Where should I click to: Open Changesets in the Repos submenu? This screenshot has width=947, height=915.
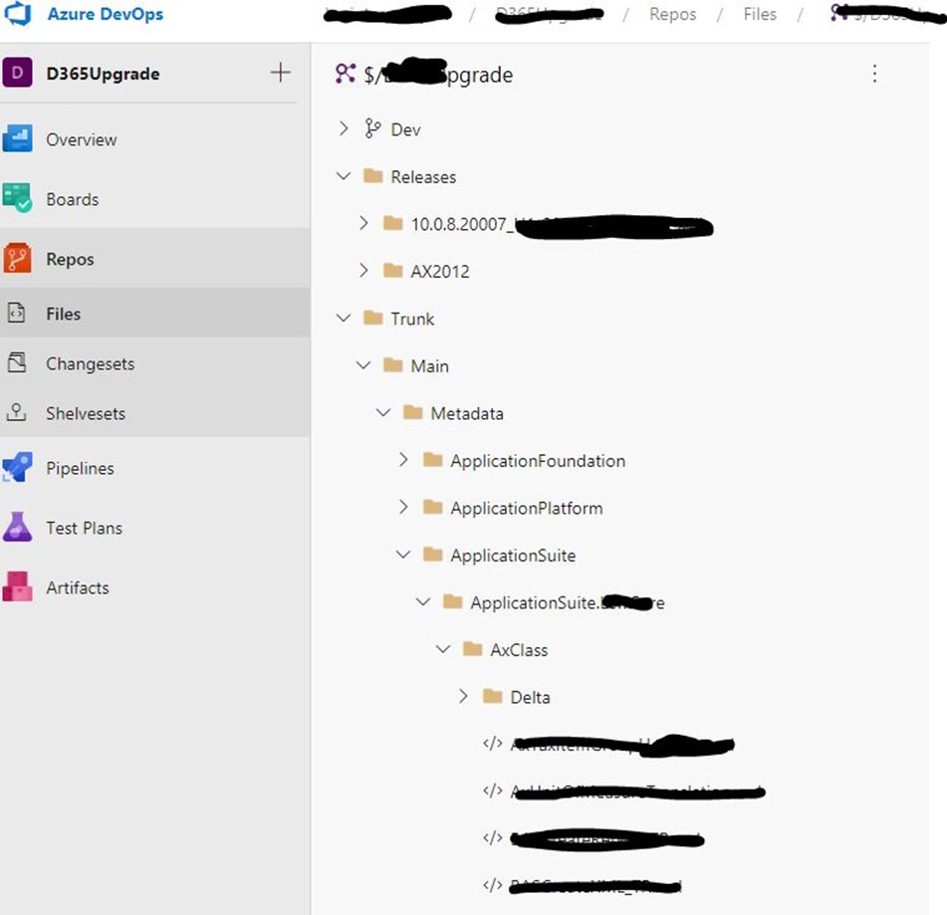[x=91, y=364]
